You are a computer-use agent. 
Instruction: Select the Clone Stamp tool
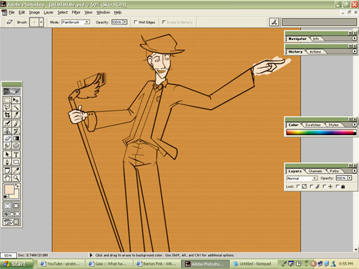[x=7, y=131]
